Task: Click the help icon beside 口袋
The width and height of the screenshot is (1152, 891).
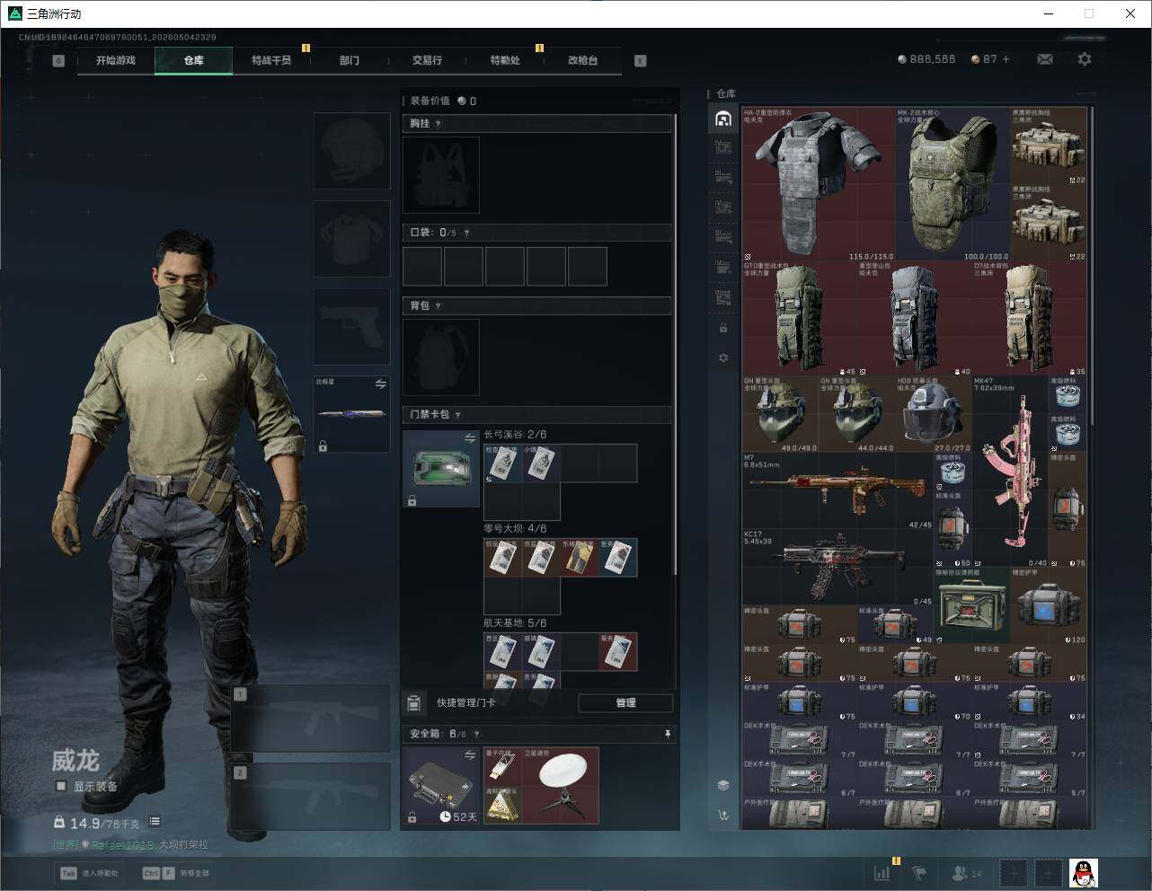Action: (466, 233)
